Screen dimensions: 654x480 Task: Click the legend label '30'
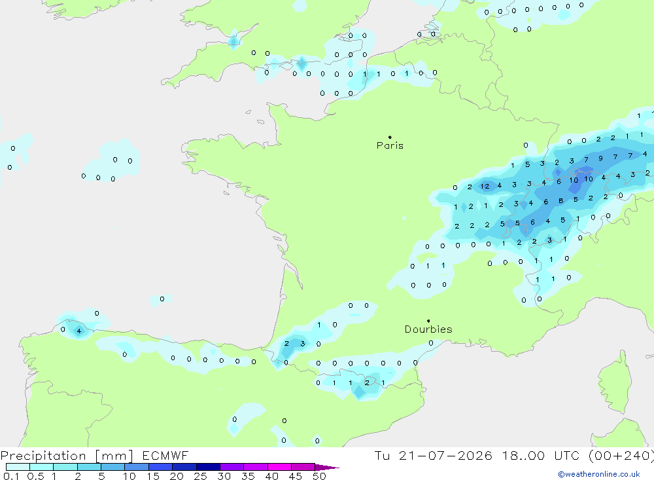[224, 476]
